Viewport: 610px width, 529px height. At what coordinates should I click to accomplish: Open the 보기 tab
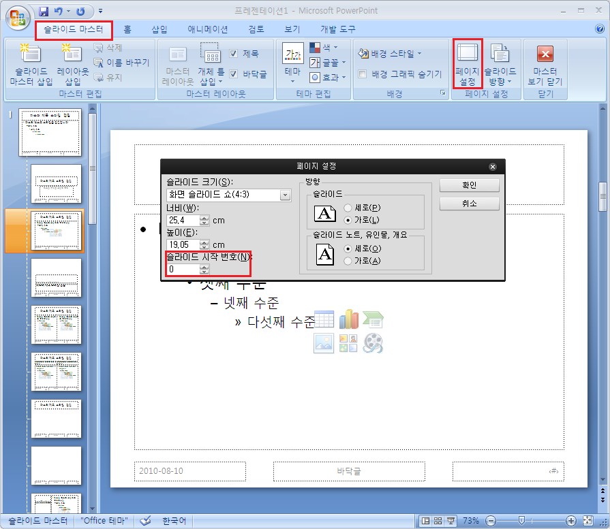[x=292, y=29]
